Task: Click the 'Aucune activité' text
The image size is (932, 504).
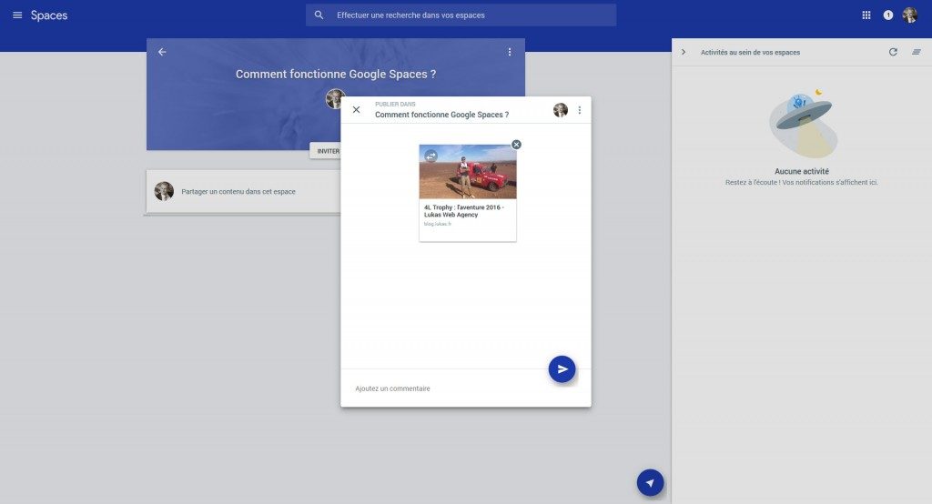Action: (x=801, y=171)
